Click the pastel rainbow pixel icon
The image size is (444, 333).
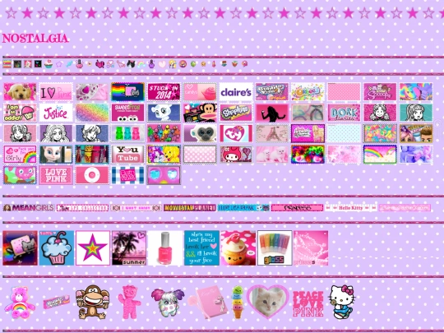(x=141, y=64)
